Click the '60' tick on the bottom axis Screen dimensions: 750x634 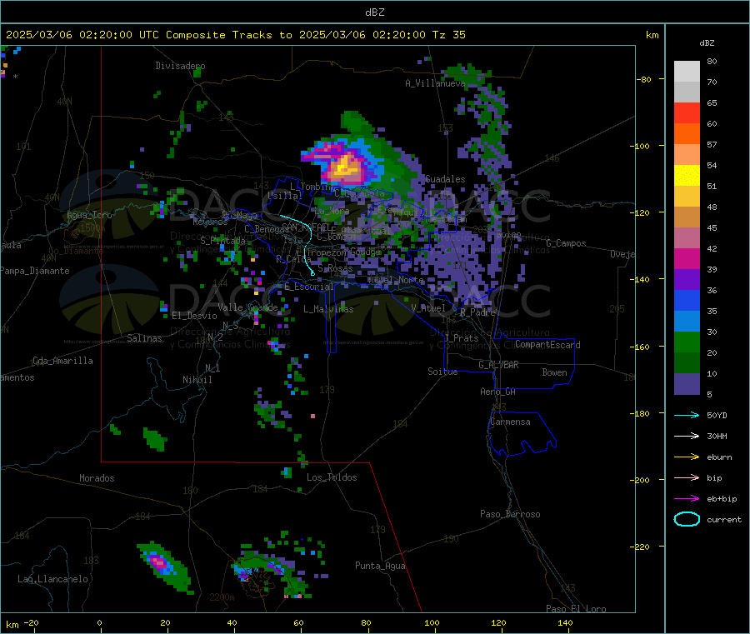coord(298,622)
